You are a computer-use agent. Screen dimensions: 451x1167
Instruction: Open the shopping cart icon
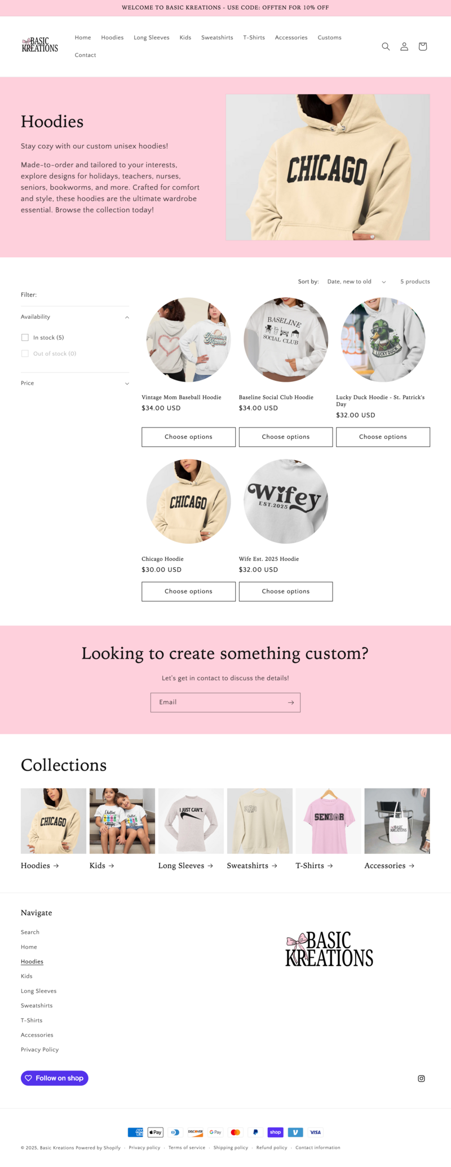tap(422, 46)
